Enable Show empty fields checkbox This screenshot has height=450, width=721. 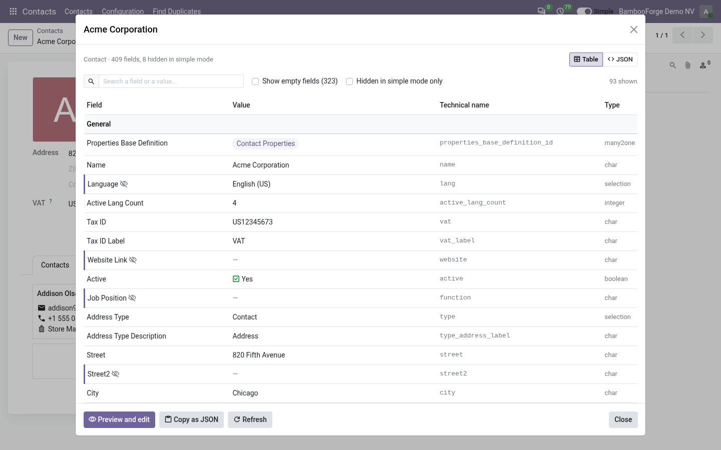[x=255, y=81]
